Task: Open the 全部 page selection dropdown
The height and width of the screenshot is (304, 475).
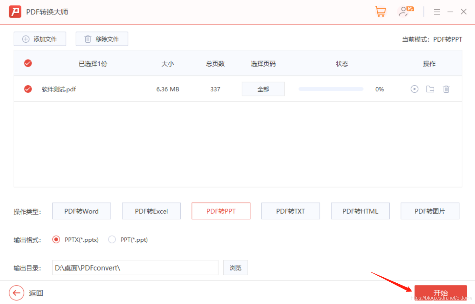Action: click(x=263, y=89)
